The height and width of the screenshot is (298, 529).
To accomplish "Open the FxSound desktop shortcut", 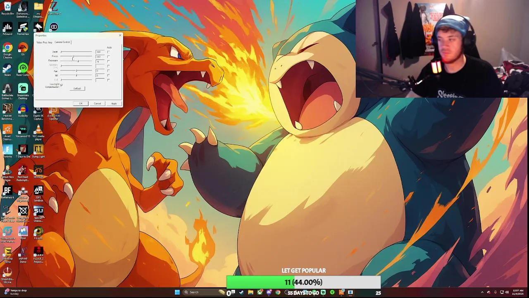I will (7, 29).
